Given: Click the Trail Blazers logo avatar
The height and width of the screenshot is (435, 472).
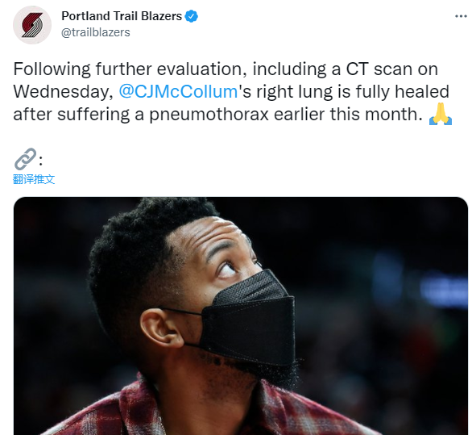Looking at the screenshot, I should pos(32,25).
